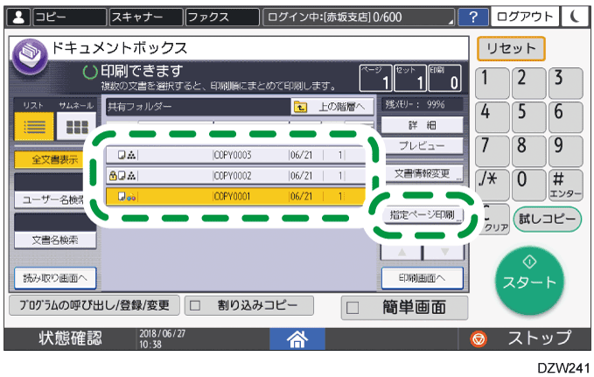Tap the # エンター key
Viewport: 594px width, 377px height.
coord(566,185)
